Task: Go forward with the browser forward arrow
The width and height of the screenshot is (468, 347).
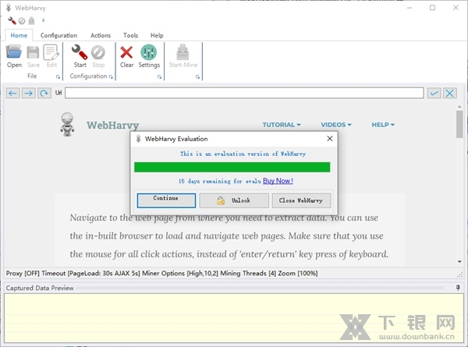Action: pos(28,94)
